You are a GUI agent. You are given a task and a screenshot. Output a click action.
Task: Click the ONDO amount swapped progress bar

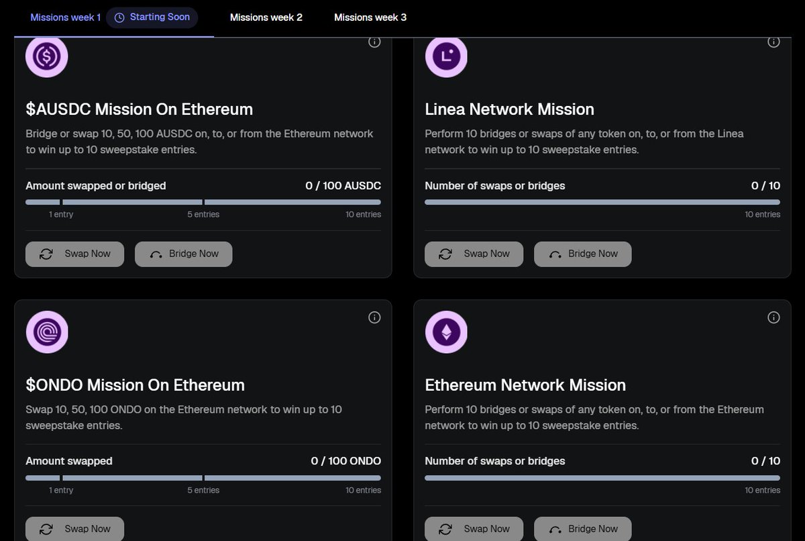click(203, 478)
